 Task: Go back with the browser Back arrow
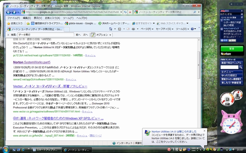(8, 12)
